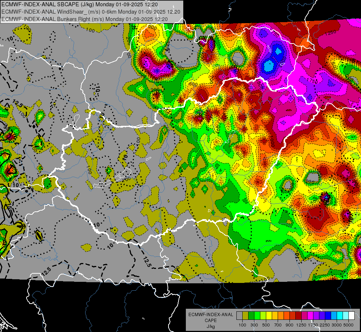Click the legend value 100

pyautogui.click(x=242, y=325)
